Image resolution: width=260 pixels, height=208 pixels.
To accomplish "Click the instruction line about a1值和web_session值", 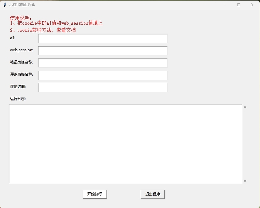I will coord(56,23).
